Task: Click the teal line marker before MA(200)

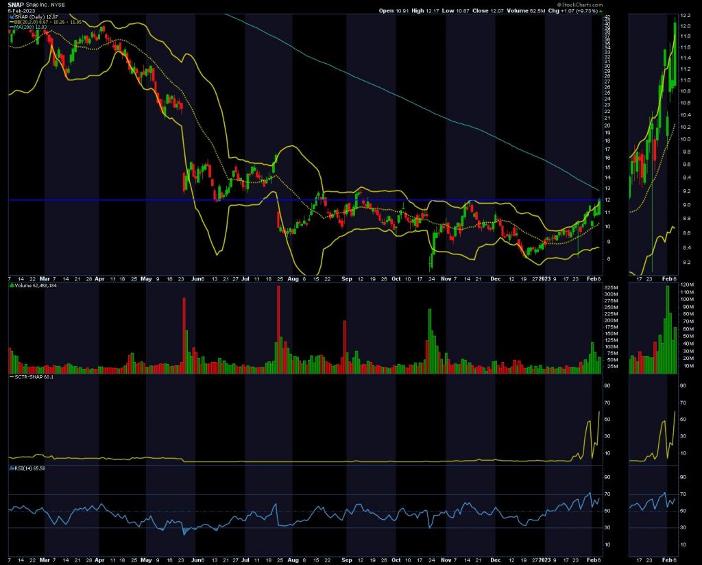Action: (12, 27)
